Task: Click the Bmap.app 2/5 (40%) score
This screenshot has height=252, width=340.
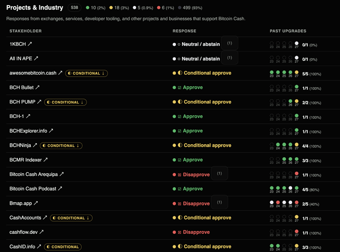Action: [x=311, y=204]
